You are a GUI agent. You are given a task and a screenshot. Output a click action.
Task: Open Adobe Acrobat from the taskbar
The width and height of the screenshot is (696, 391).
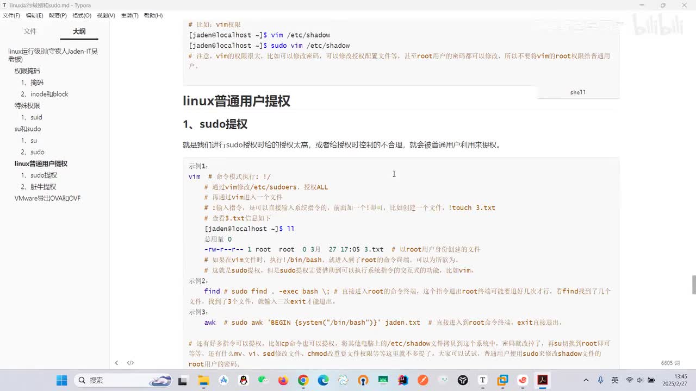[542, 380]
